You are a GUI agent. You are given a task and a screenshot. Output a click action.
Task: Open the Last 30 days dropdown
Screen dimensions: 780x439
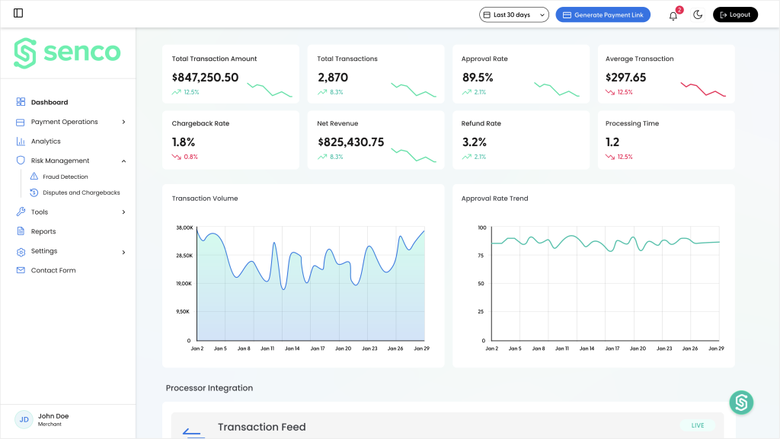(514, 14)
